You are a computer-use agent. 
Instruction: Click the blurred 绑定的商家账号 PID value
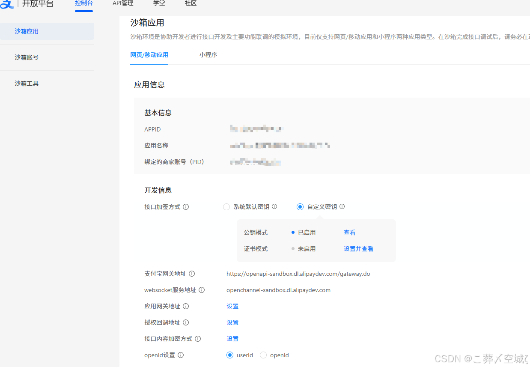point(255,162)
